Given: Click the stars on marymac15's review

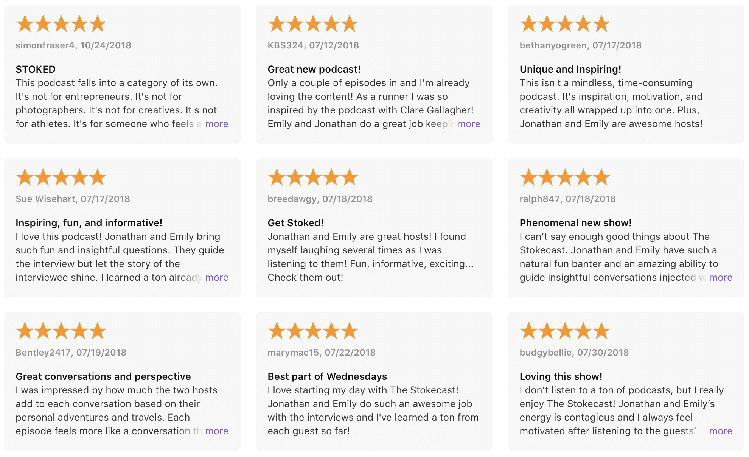Looking at the screenshot, I should [x=313, y=331].
